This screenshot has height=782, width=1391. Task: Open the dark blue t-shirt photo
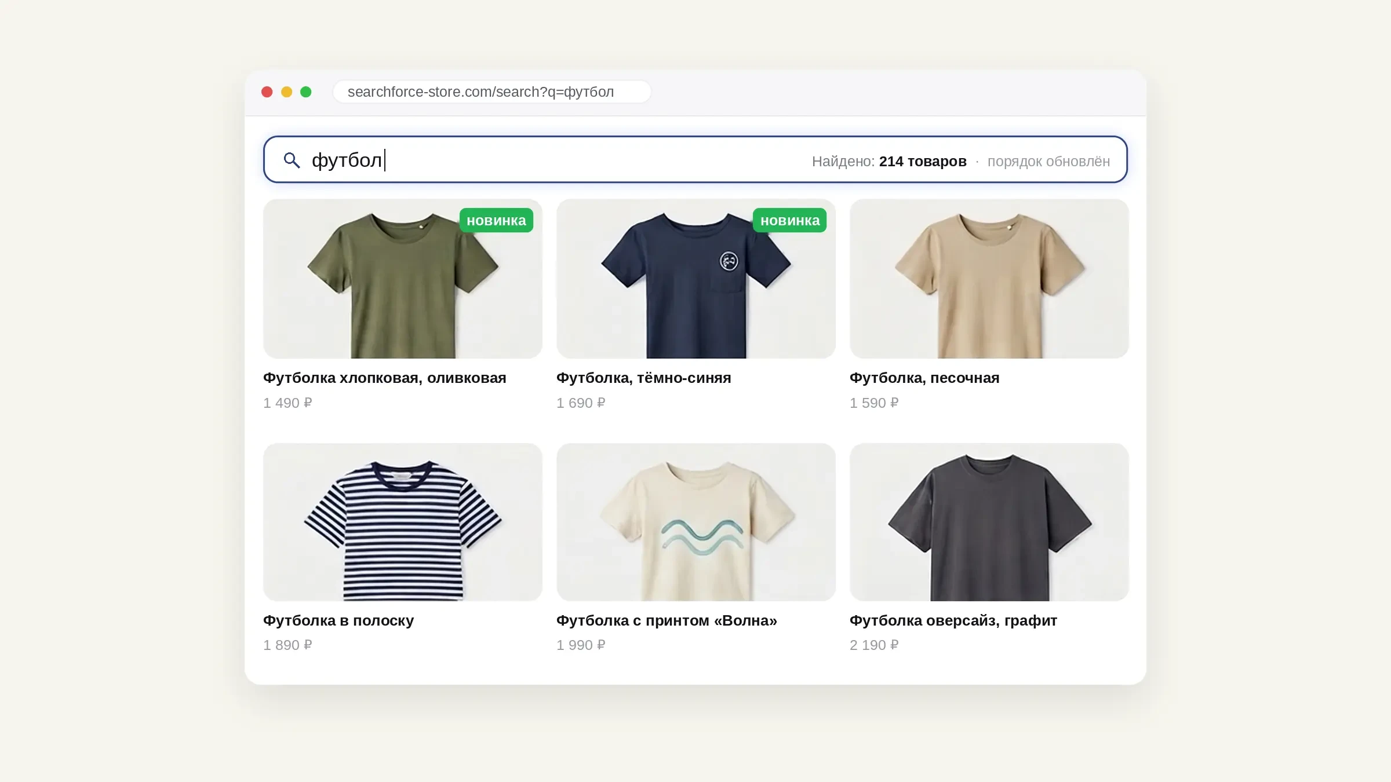696,279
